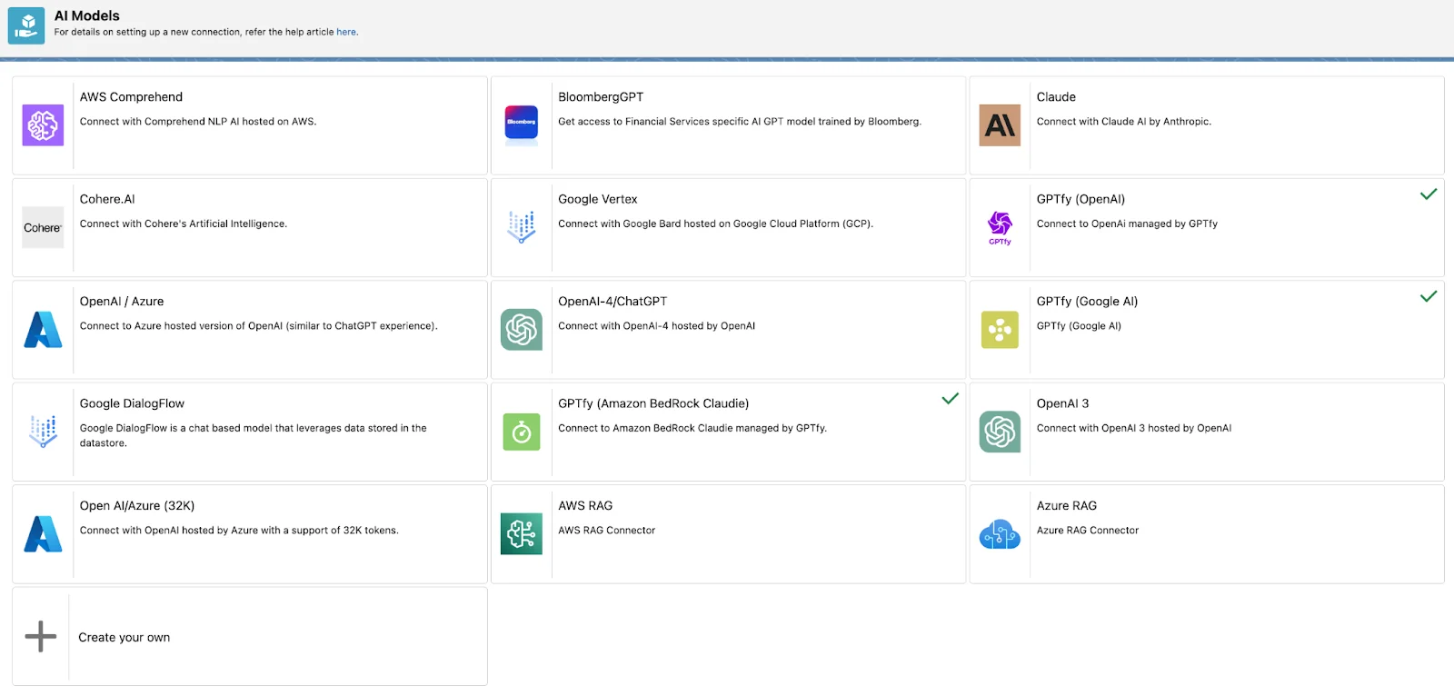
Task: Click the checkmark on GPTfy (OpenAI) card
Action: [x=1429, y=194]
